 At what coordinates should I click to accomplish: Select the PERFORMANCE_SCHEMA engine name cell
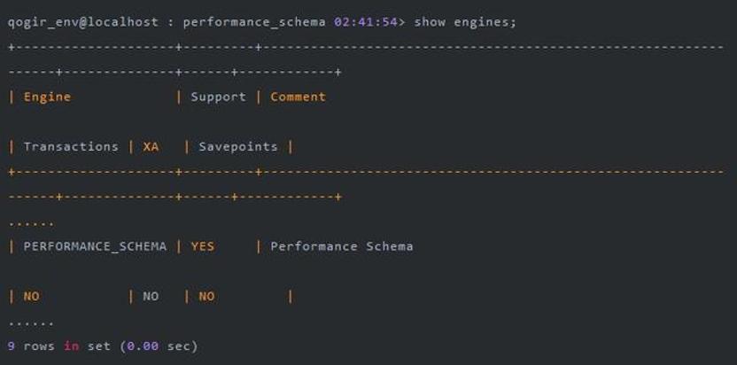tap(95, 246)
